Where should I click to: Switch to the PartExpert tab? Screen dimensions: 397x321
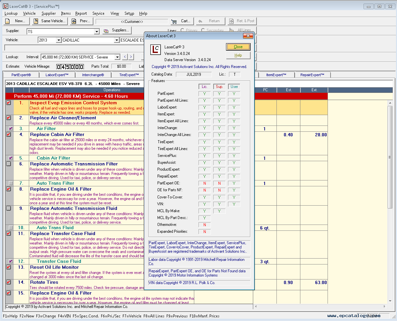coord(21,75)
